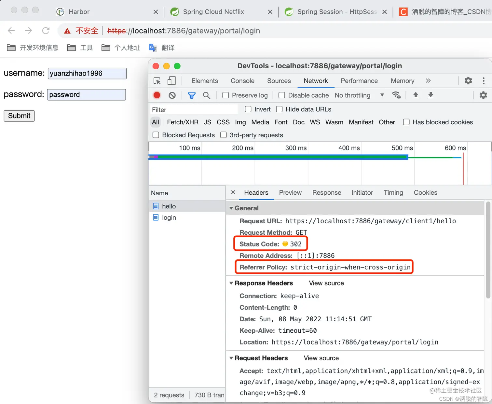Click View source for Request Headers
This screenshot has height=404, width=492.
pos(321,358)
